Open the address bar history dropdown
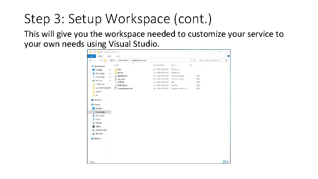 [x=191, y=60]
